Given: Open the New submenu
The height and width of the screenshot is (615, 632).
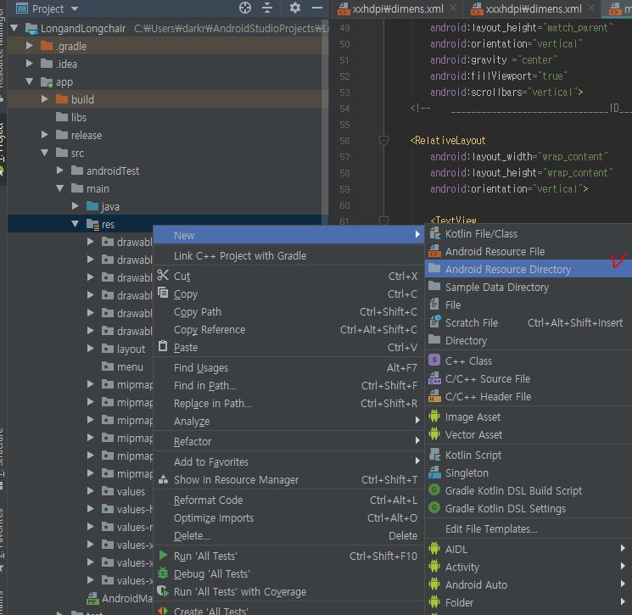Looking at the screenshot, I should [288, 235].
